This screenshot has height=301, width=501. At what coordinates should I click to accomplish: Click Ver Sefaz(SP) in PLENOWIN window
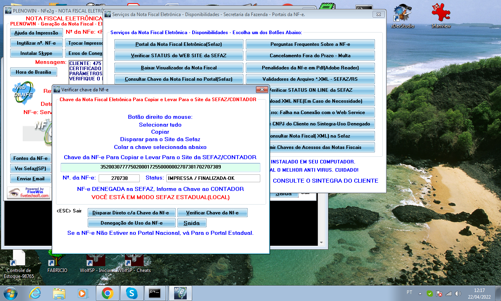coord(31,169)
